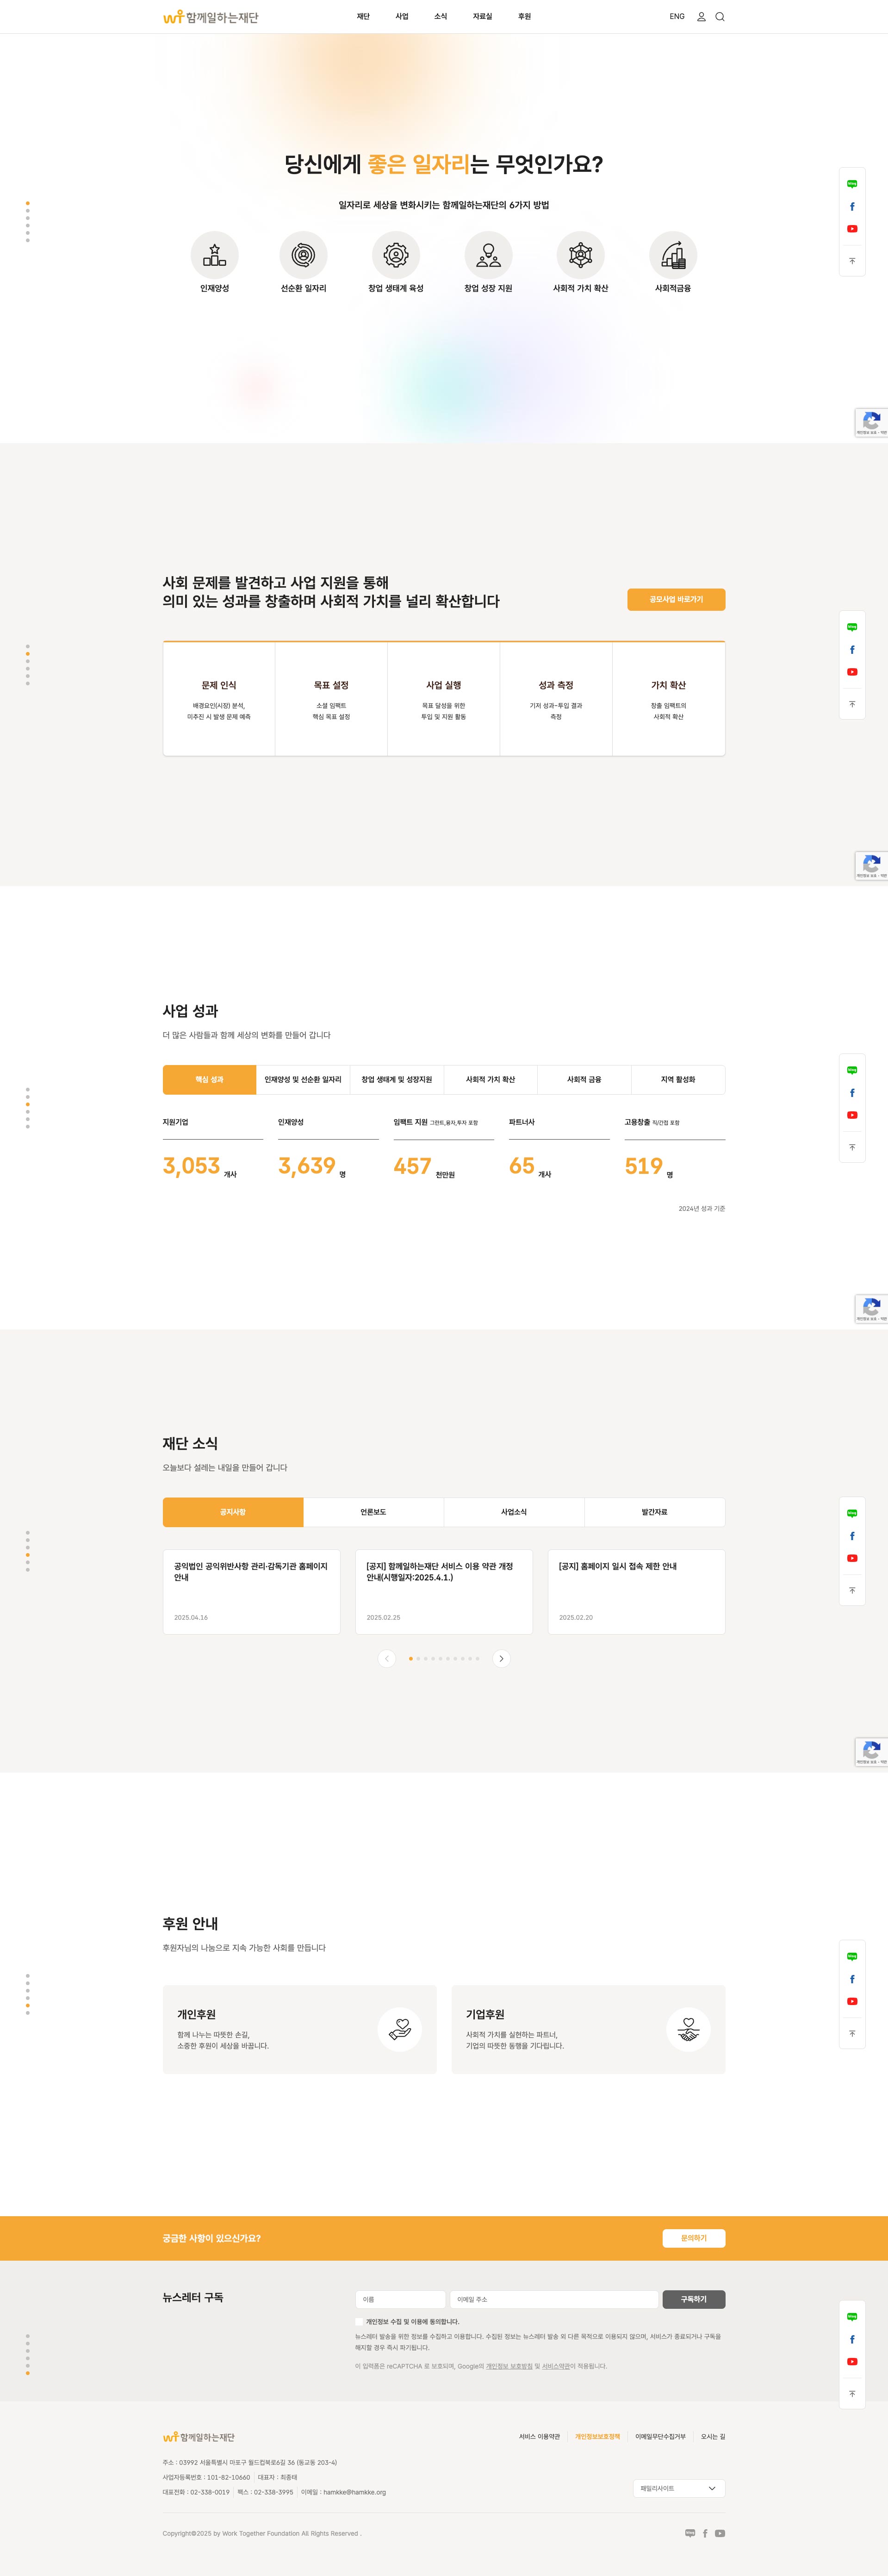Check the 개인정보 수집 및 이용에 동의 checkbox

(360, 2322)
